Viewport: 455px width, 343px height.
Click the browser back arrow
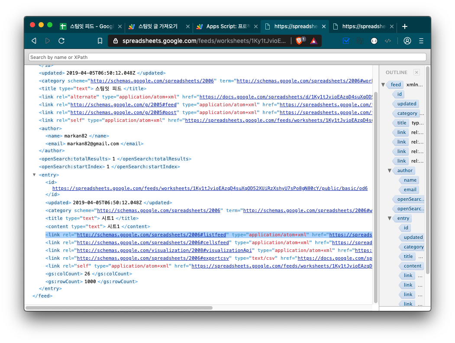pyautogui.click(x=34, y=41)
